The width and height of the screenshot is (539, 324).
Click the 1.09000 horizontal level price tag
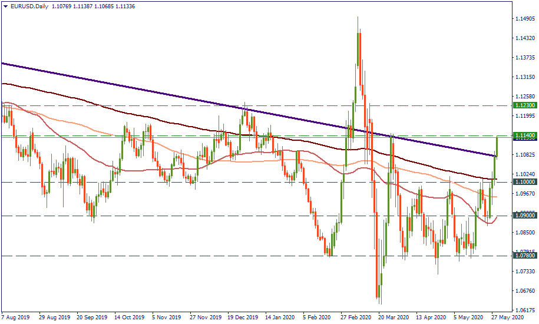524,216
